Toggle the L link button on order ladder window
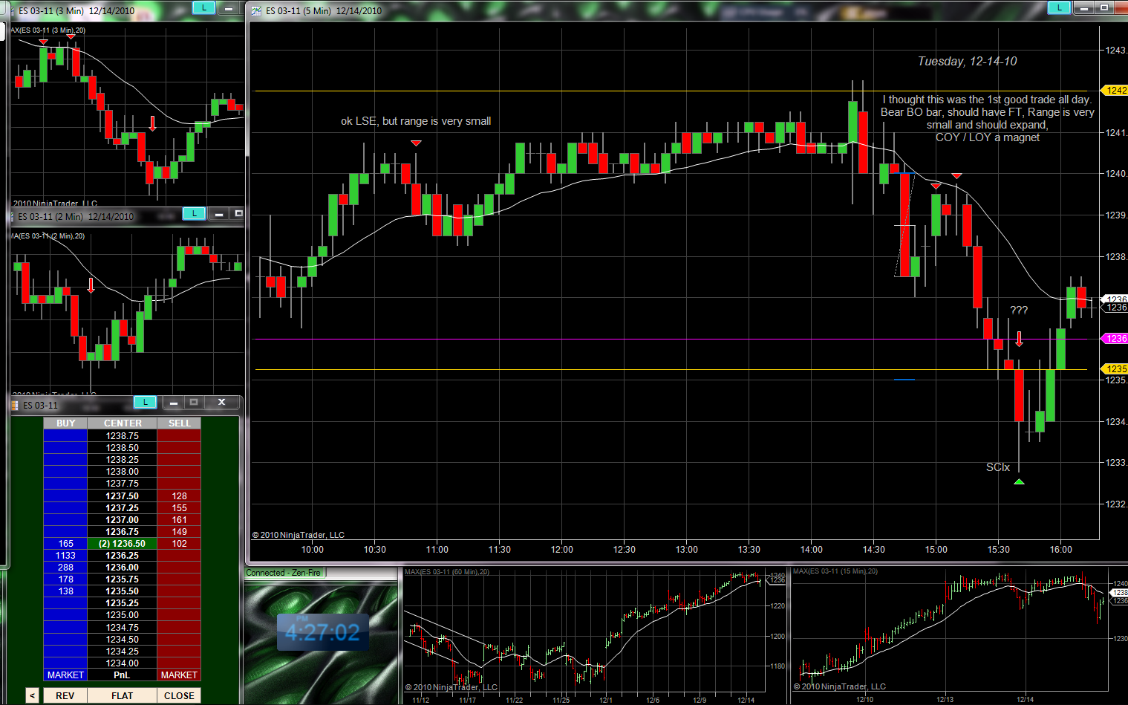The image size is (1128, 705). click(x=145, y=402)
